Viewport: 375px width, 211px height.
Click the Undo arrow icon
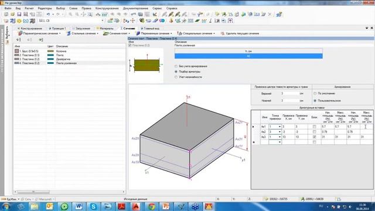(48, 15)
